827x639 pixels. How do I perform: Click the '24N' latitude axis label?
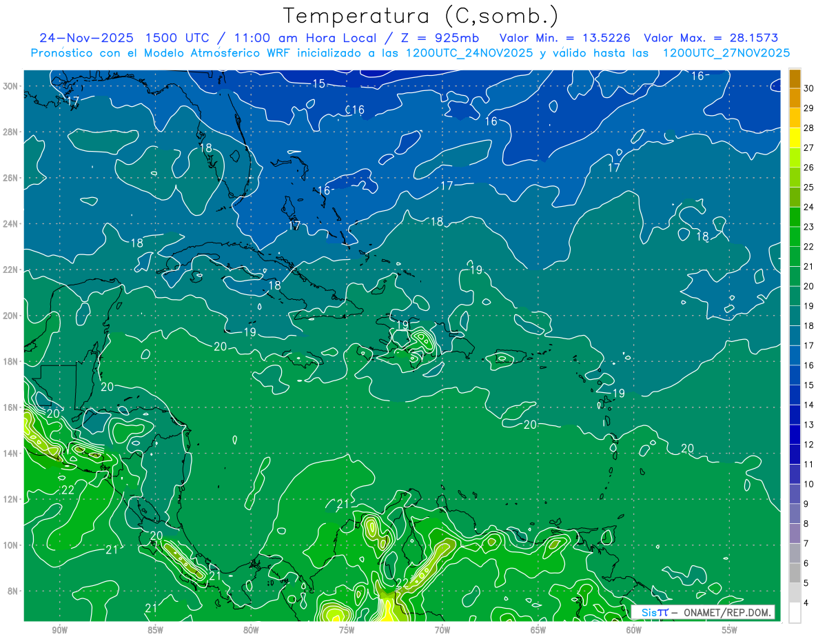click(x=12, y=224)
